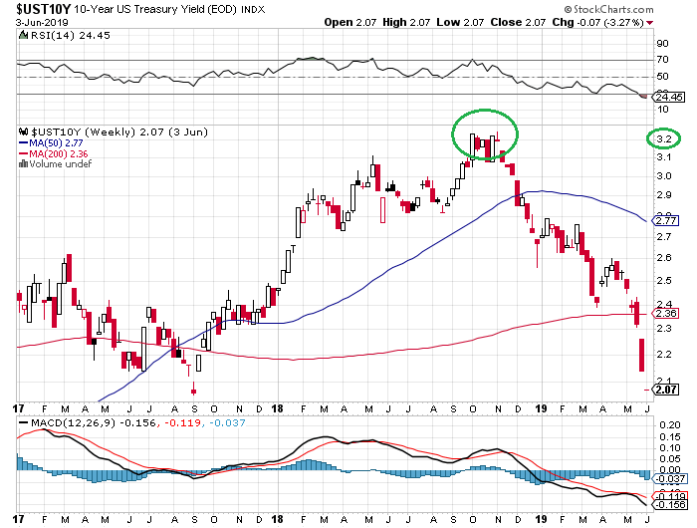Click the StockCharts.com attribution text
Image resolution: width=697 pixels, height=528 pixels.
point(609,9)
